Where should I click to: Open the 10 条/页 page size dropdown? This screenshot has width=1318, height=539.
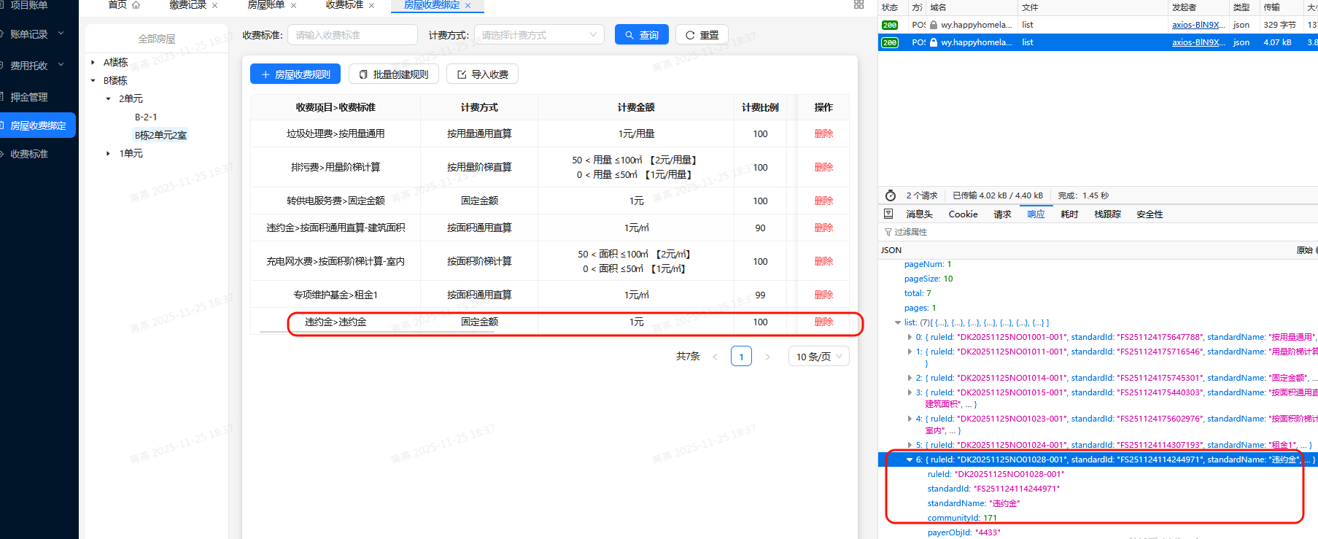818,357
